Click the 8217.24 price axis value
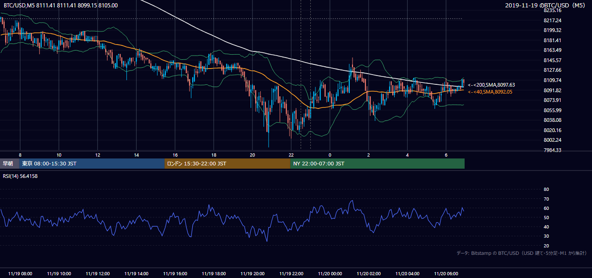 pyautogui.click(x=552, y=20)
